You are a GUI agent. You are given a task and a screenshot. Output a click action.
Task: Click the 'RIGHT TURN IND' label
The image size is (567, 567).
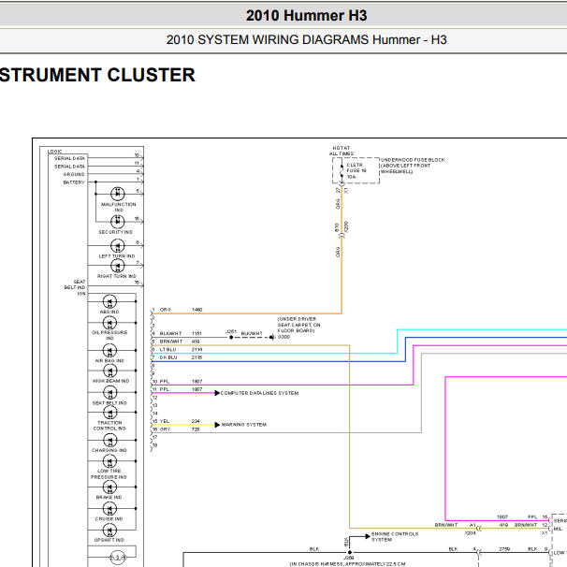point(117,276)
